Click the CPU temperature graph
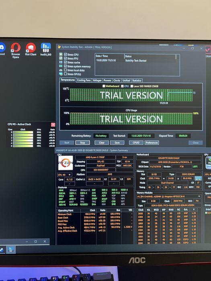Screen dimensions: 211x281 131,95
